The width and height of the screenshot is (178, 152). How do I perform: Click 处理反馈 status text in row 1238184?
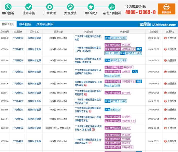point(172,60)
